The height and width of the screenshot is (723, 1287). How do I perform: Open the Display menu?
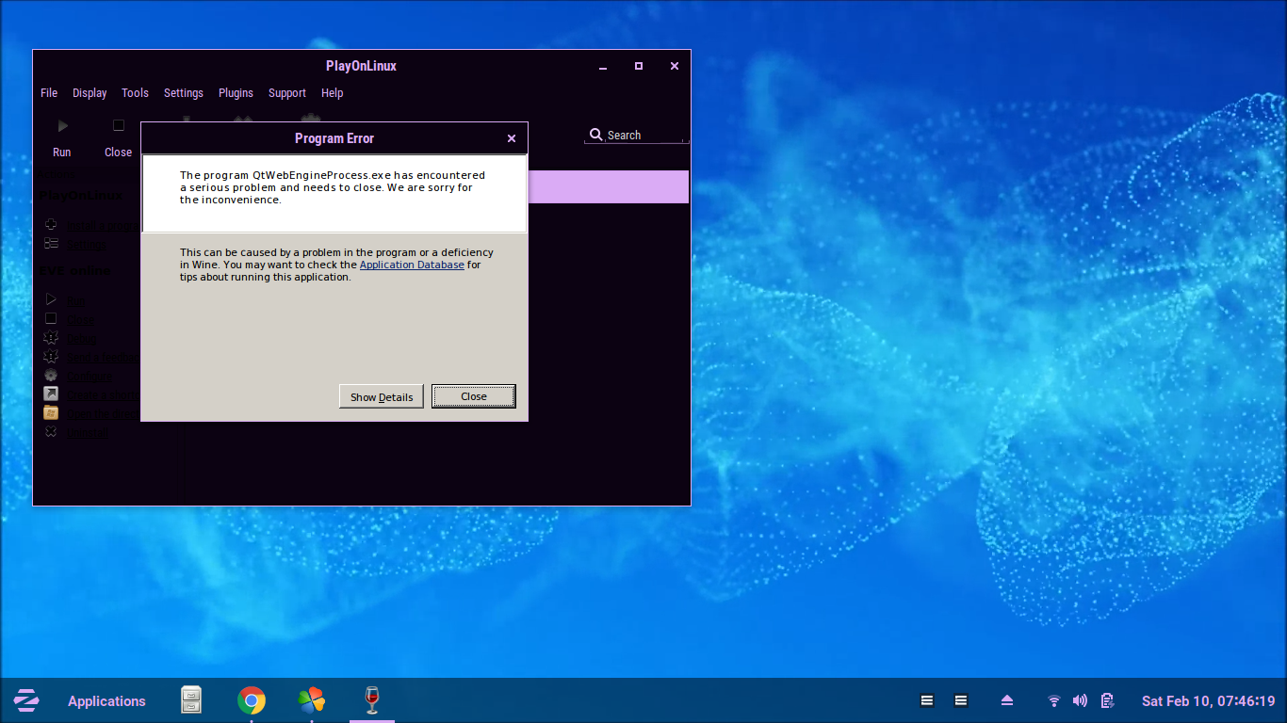click(90, 93)
